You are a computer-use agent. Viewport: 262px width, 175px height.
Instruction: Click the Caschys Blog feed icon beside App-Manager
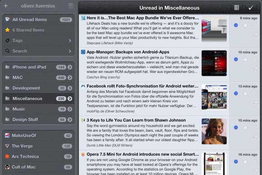[x=83, y=52]
